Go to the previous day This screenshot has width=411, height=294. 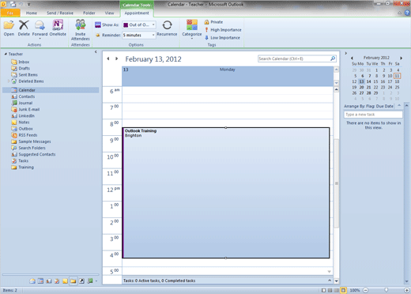tap(108, 58)
